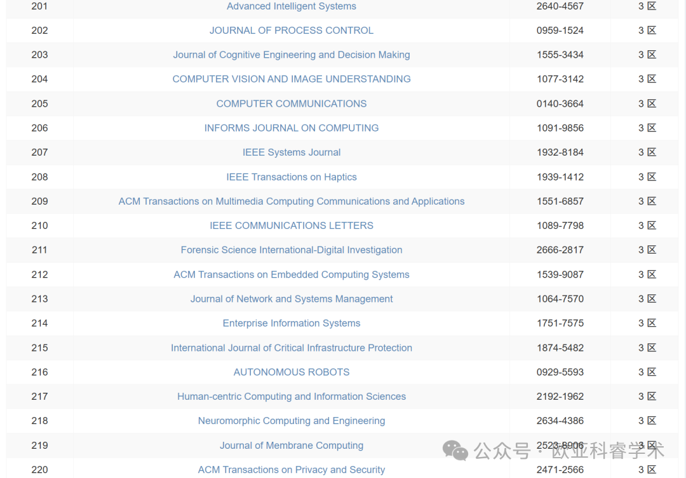Select ISSN 0140-3664 cell
The width and height of the screenshot is (686, 478).
point(560,104)
